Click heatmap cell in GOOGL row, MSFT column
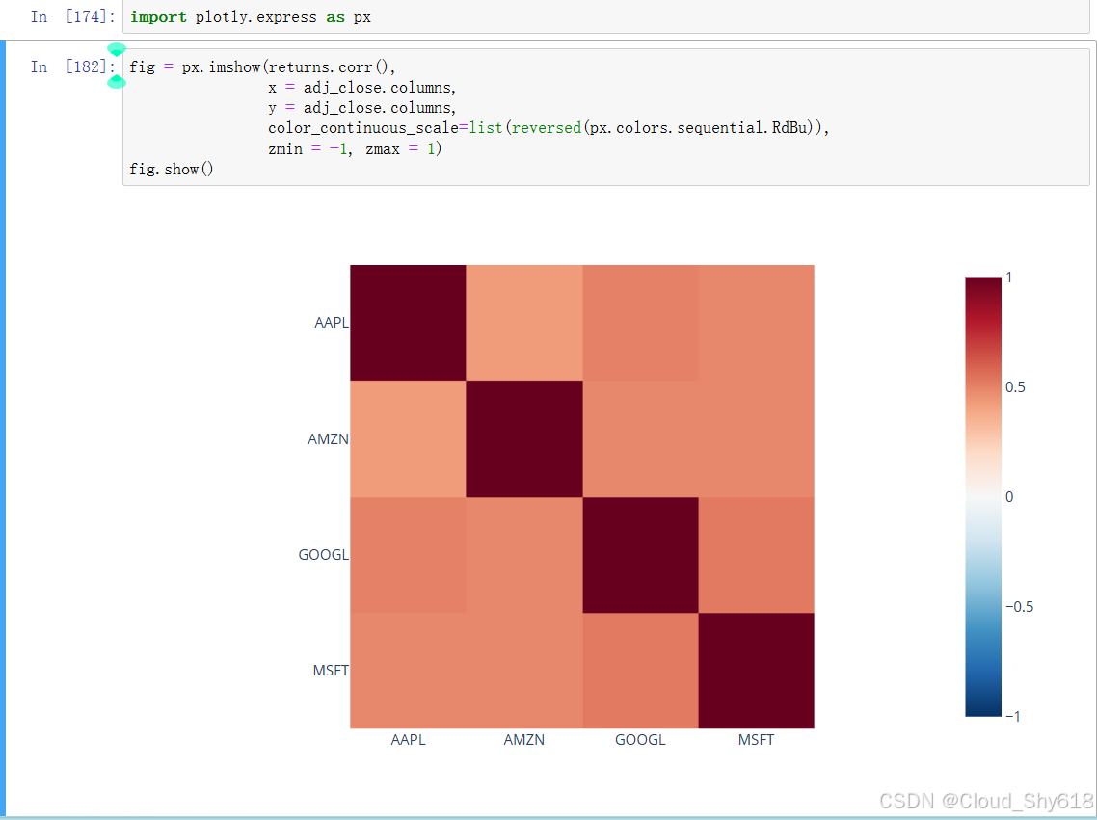 point(757,555)
